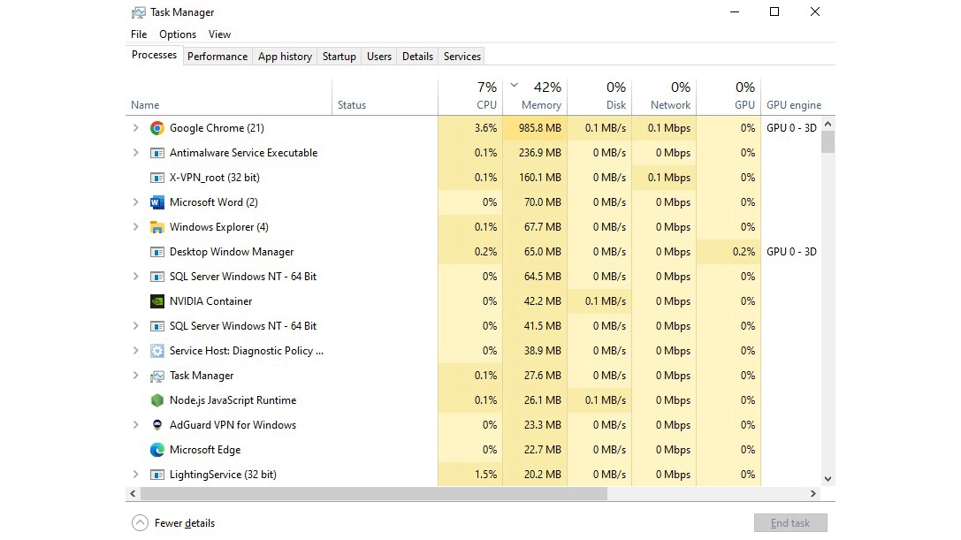Expand the Task Manager process group
Screen dimensions: 961x540
[x=135, y=375]
